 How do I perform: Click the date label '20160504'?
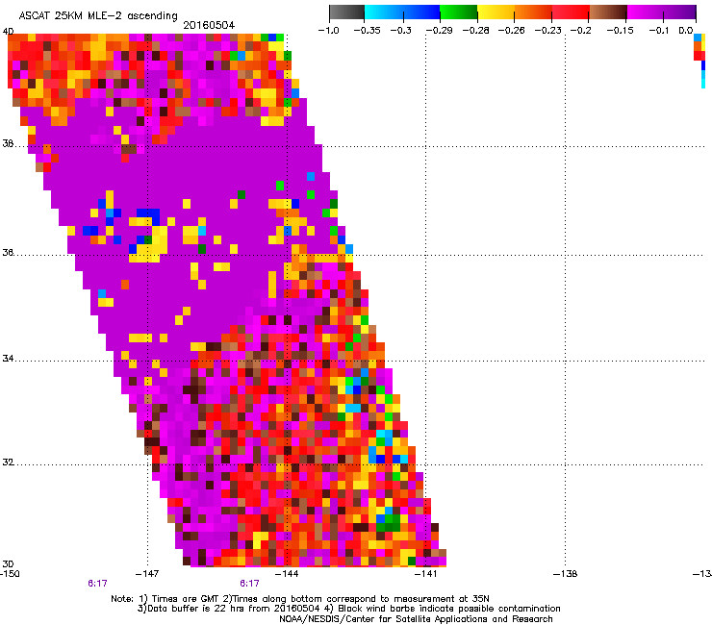(209, 25)
